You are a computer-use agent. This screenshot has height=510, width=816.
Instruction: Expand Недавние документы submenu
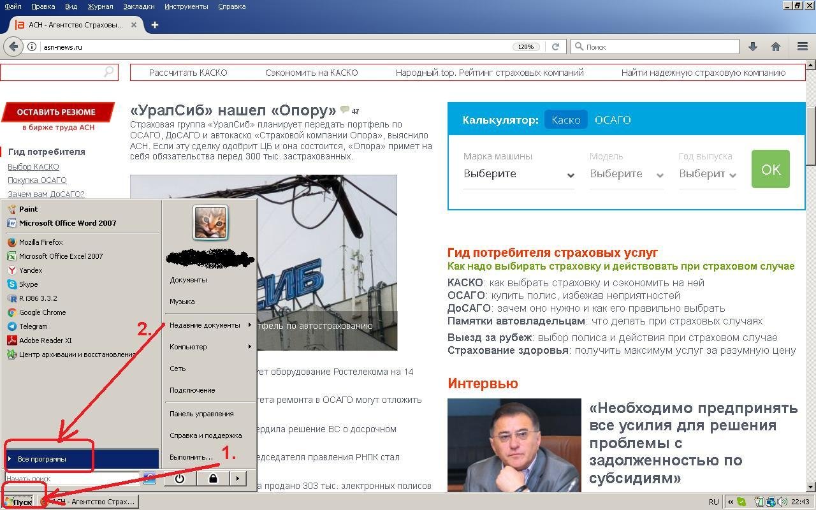tap(209, 325)
